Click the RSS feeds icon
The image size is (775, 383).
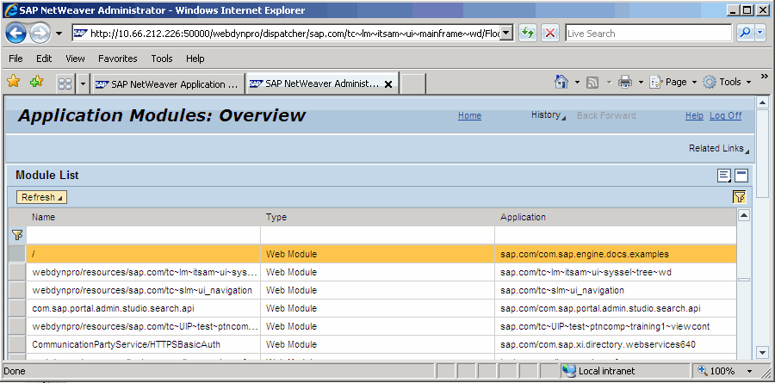tap(592, 83)
